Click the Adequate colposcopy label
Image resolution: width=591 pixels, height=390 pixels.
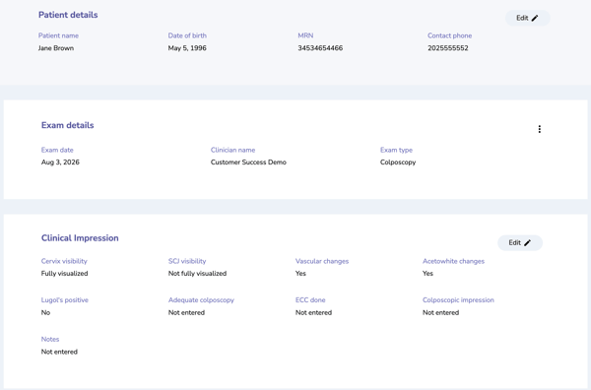click(201, 300)
